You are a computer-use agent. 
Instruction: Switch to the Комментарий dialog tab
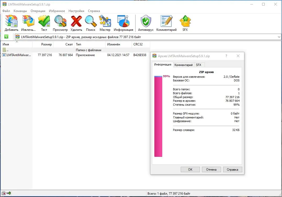(183, 65)
